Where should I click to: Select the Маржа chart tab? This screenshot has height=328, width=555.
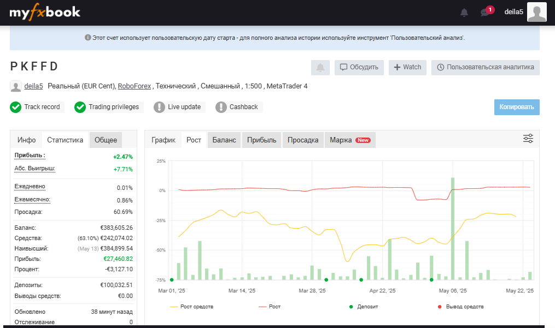tap(350, 140)
